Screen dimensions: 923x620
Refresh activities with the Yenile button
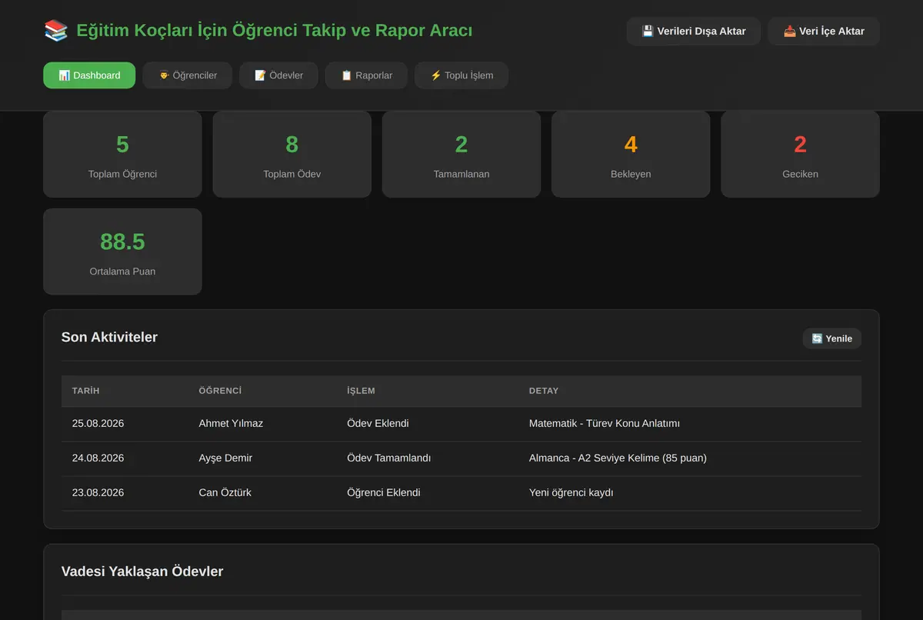coord(832,338)
